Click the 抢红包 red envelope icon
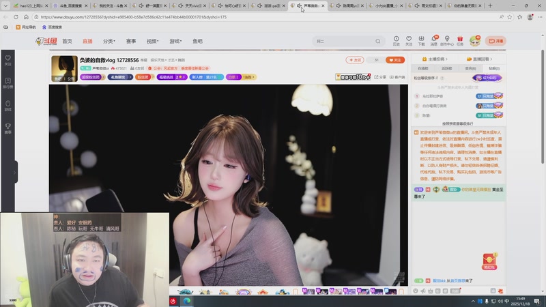Viewport: 546px width, 307px height. pyautogui.click(x=489, y=261)
